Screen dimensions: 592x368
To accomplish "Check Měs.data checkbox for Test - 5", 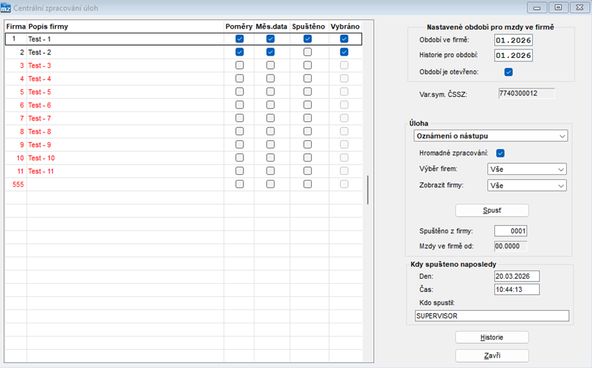I will (x=271, y=92).
